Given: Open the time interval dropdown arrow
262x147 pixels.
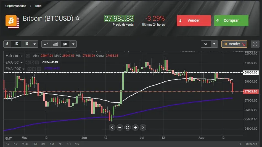Looking at the screenshot, I should pyautogui.click(x=35, y=44).
